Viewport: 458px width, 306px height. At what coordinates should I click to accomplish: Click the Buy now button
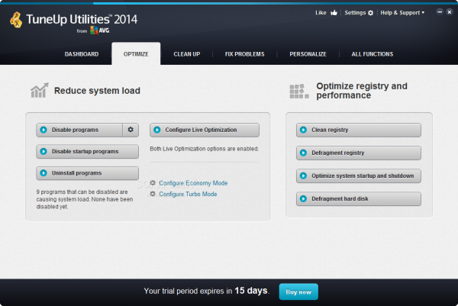tap(298, 292)
